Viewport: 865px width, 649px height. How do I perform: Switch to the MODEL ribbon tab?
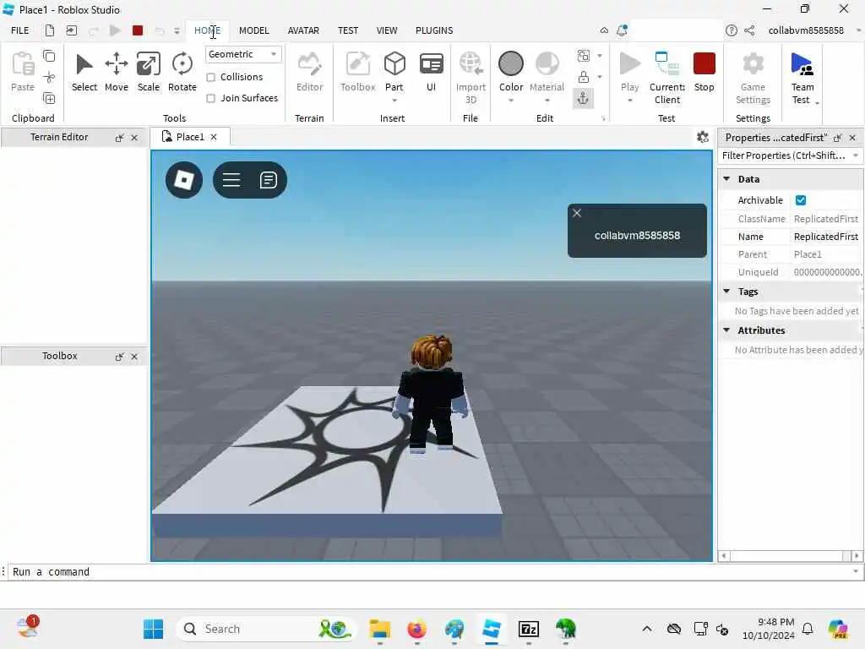click(253, 30)
